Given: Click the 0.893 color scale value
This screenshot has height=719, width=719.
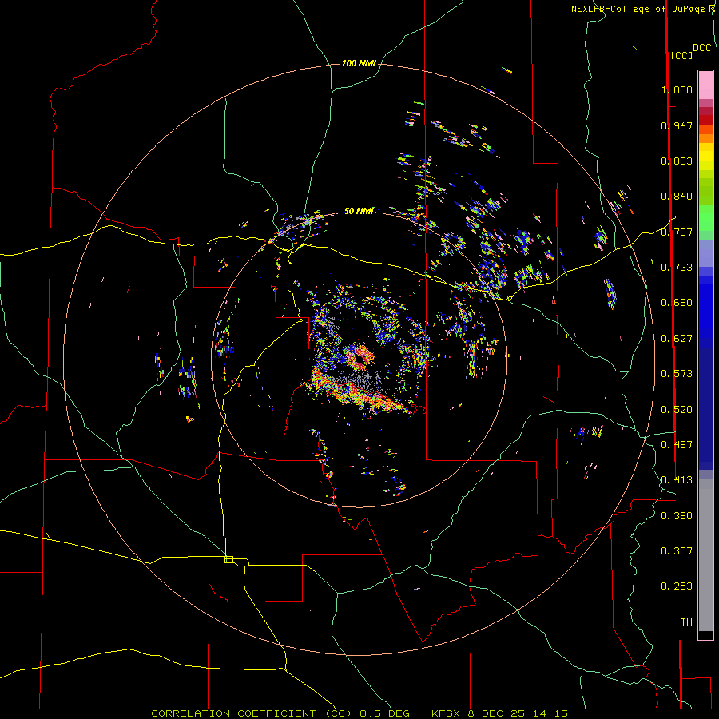Looking at the screenshot, I should click(x=677, y=161).
